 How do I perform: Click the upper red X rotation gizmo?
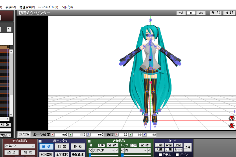[232, 118]
